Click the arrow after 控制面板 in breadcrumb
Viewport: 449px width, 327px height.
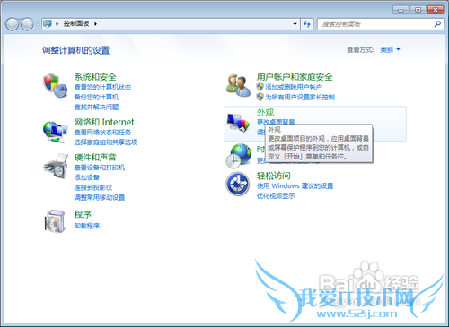coord(95,23)
